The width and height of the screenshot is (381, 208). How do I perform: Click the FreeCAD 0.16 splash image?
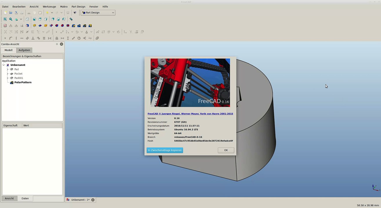tap(190, 83)
